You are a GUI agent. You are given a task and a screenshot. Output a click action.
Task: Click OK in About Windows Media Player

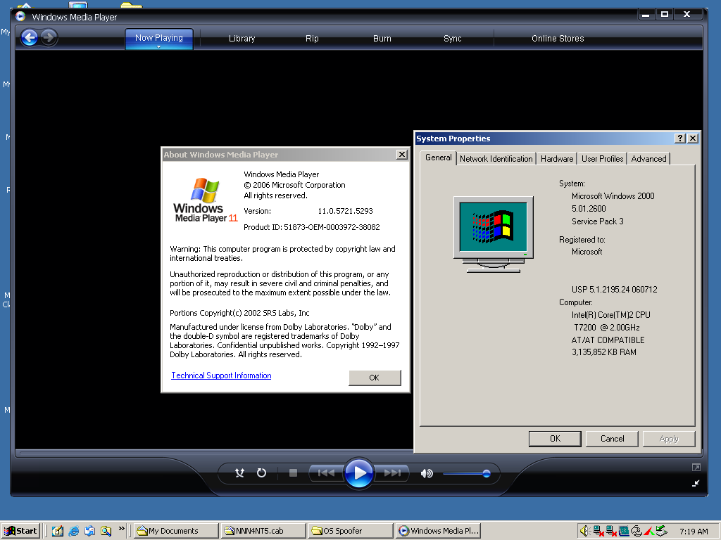click(375, 378)
